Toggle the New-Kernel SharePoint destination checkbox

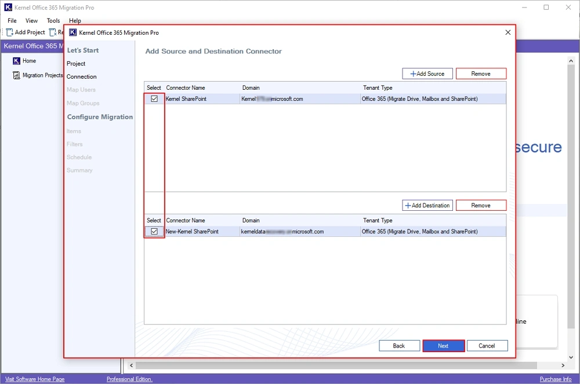coord(154,232)
